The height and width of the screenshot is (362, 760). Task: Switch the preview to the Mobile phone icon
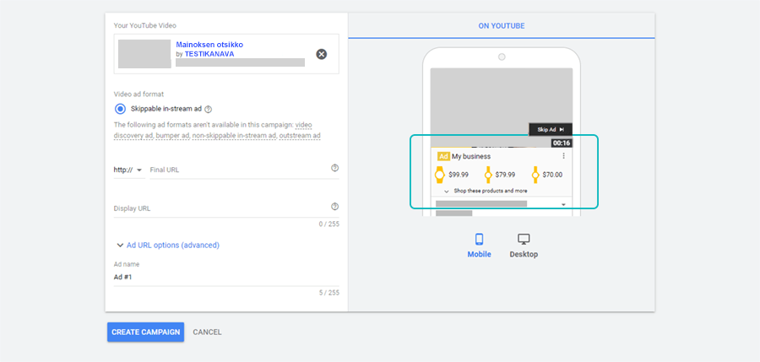[479, 240]
